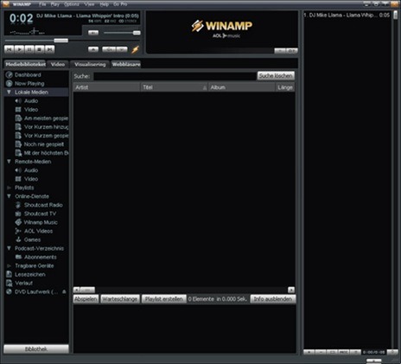This screenshot has width=401, height=364.
Task: Stop playback
Action: [x=40, y=49]
